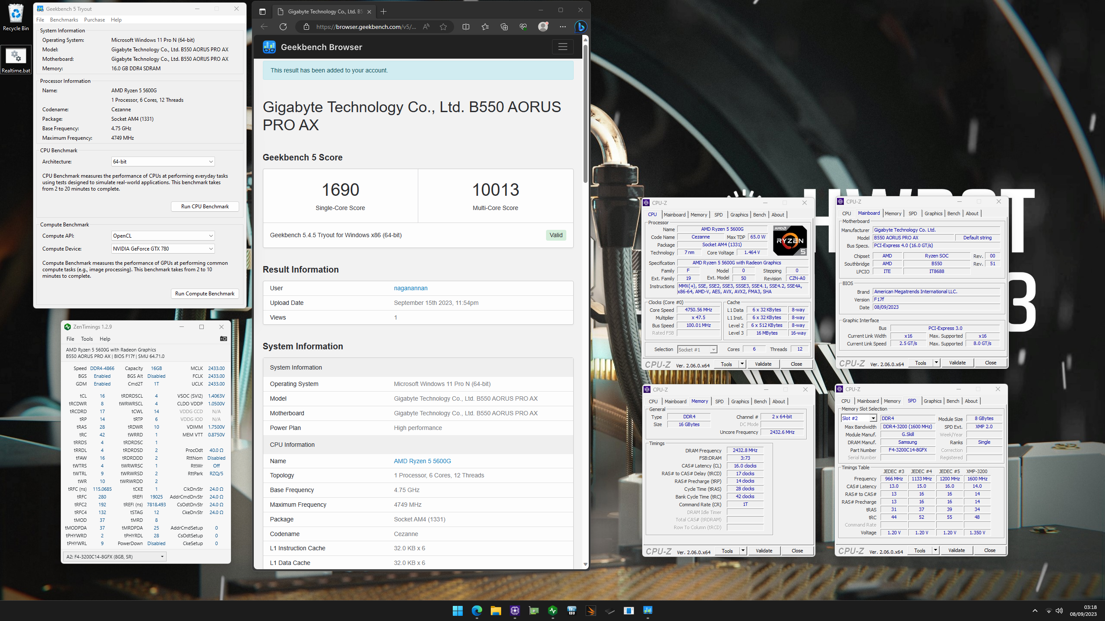Open the Slot #2 dropdown in CPU-Z SPD
This screenshot has height=621, width=1105.
859,418
